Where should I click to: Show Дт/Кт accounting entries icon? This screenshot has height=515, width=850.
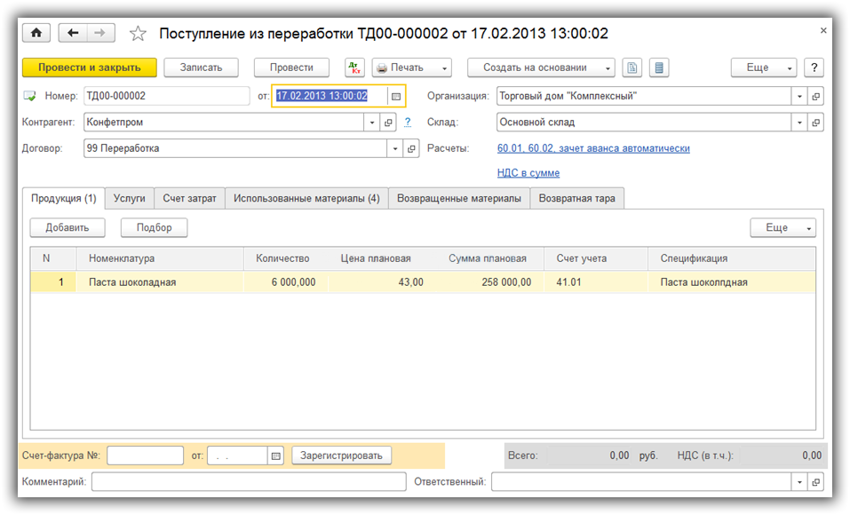(x=354, y=67)
